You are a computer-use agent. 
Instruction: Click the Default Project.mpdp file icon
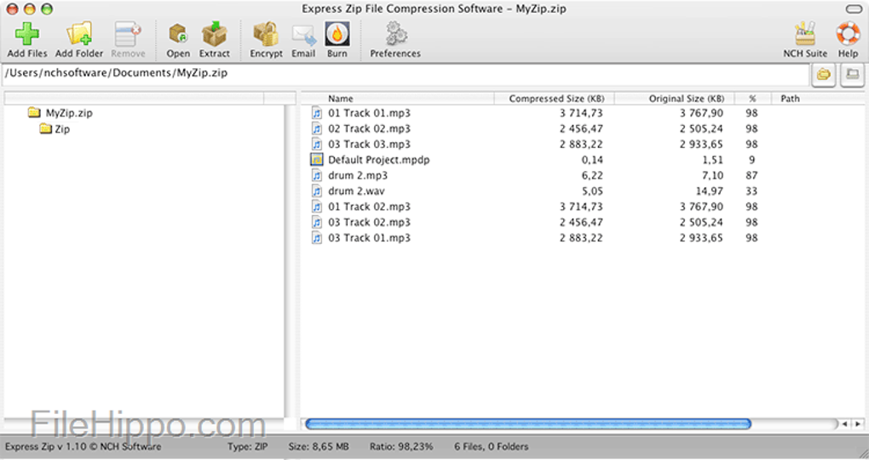coord(316,160)
